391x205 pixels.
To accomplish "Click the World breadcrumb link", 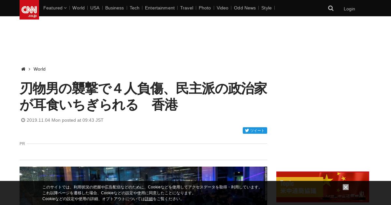I will click(39, 69).
